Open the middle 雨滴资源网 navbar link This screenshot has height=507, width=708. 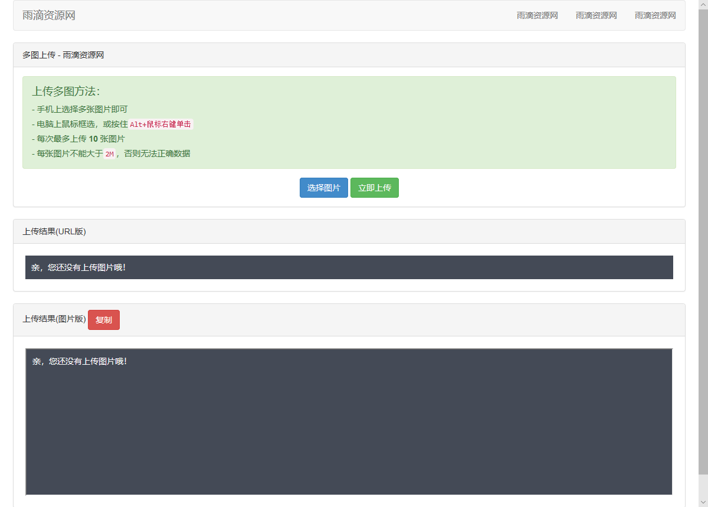(x=596, y=15)
